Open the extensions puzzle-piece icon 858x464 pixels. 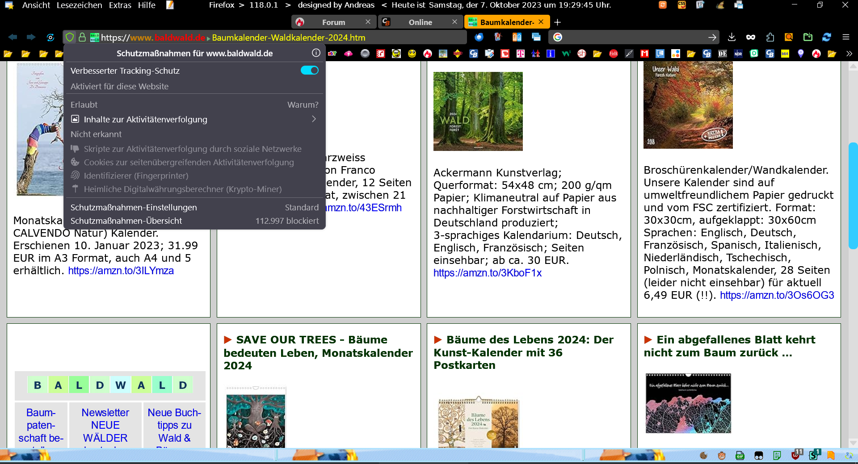[x=770, y=38]
